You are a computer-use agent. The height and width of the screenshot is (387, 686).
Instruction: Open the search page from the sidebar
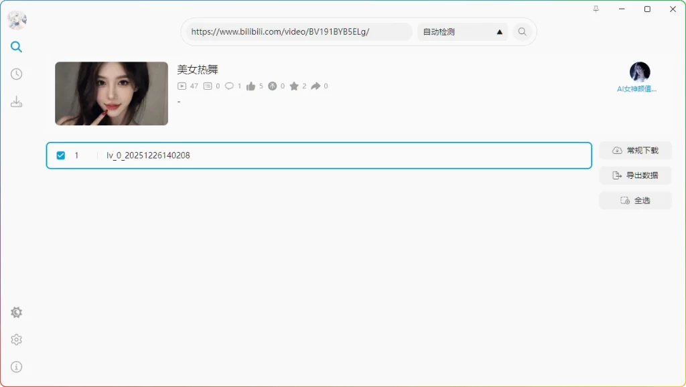click(16, 47)
